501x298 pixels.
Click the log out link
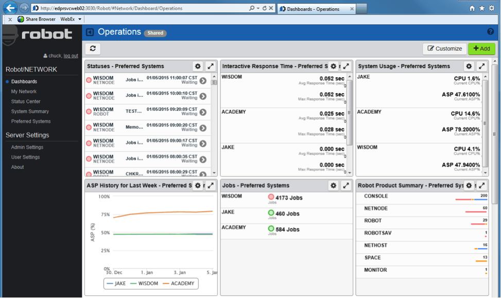coord(71,56)
